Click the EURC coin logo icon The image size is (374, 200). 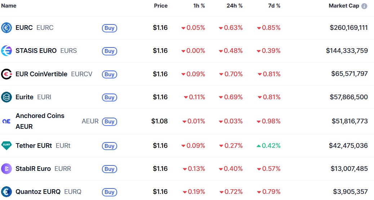[6, 28]
